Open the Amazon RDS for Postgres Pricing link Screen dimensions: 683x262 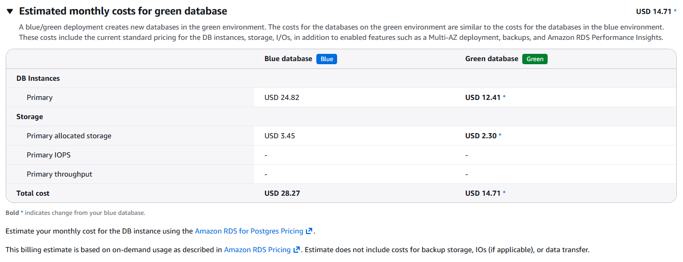tap(249, 231)
